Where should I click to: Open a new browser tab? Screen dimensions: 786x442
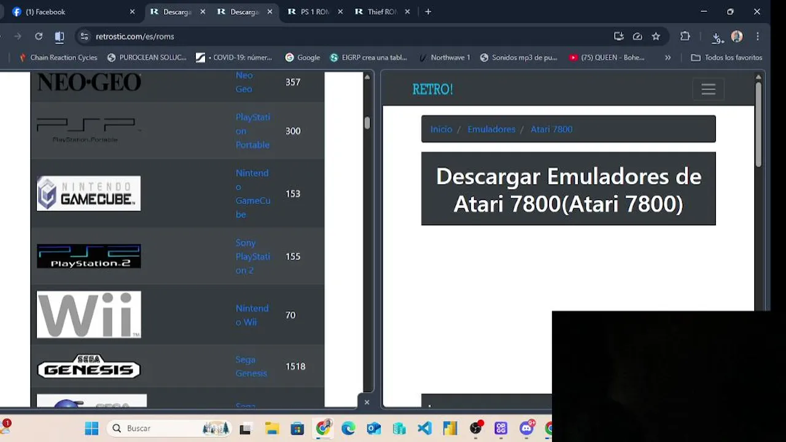[x=428, y=12]
